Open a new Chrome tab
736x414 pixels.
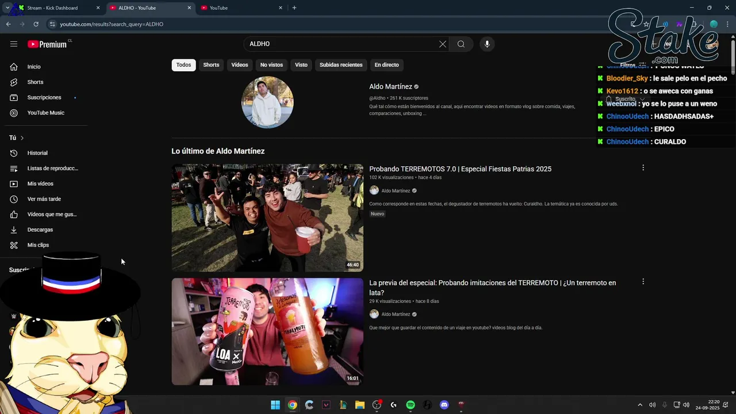pos(294,7)
